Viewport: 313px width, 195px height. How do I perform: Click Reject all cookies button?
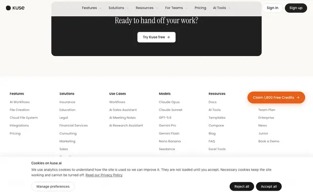[x=242, y=187]
